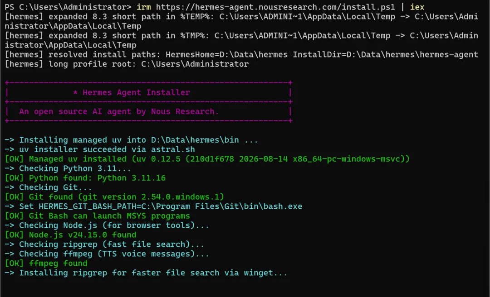
Task: Click the 'PS C:\Users\Administrator>' prompt text
Action: 69,7
